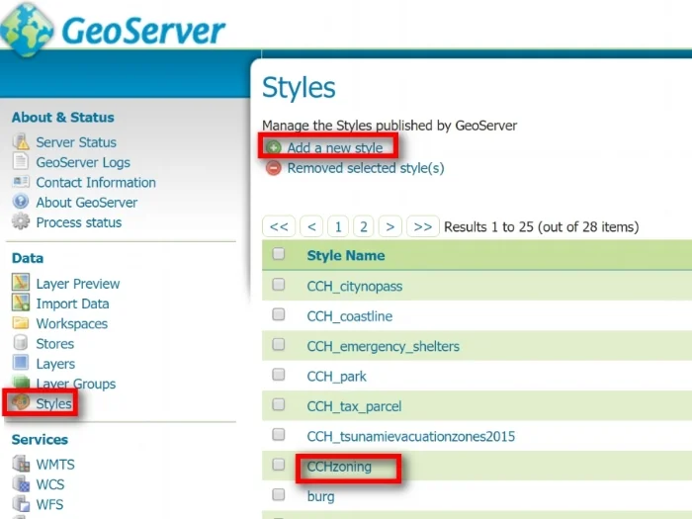Open GeoServer Logs page
The height and width of the screenshot is (519, 692).
[x=83, y=162]
